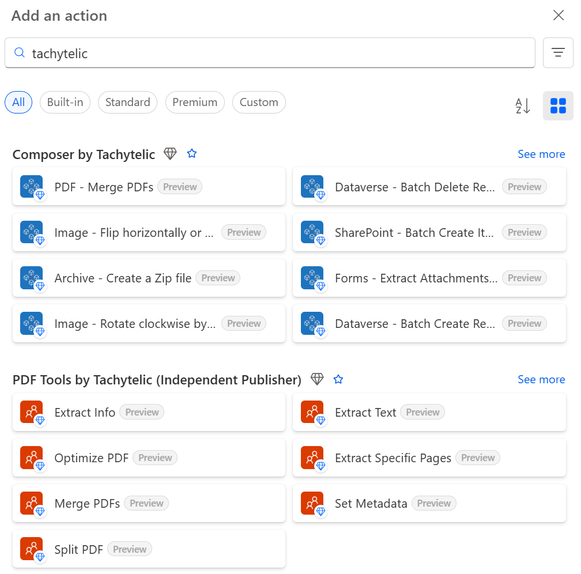This screenshot has width=581, height=574.
Task: Add Forms - Extract Attachments action
Action: (429, 278)
